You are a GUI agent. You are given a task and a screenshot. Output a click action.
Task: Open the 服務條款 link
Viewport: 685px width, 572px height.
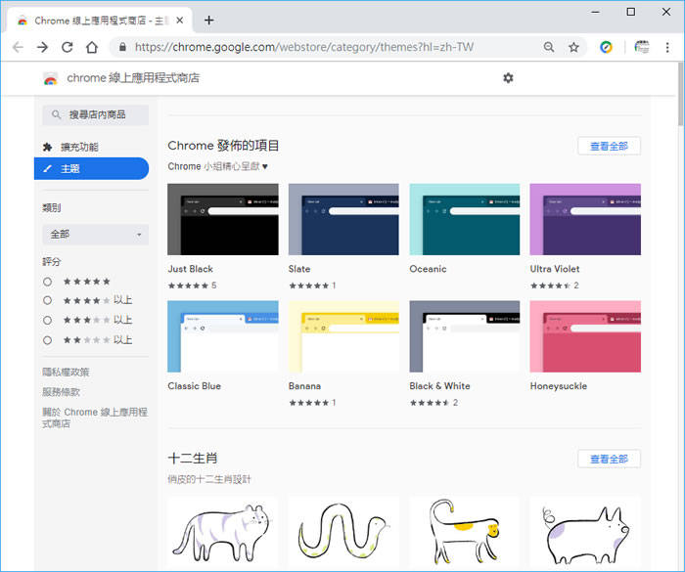click(61, 392)
